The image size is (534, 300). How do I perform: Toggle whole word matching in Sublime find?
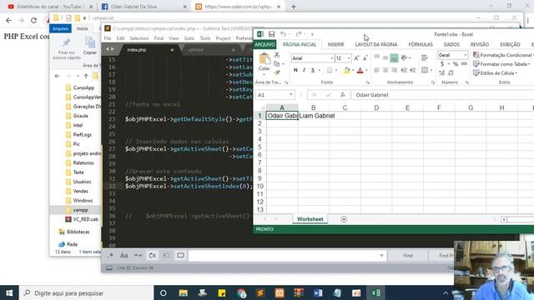(x=138, y=256)
